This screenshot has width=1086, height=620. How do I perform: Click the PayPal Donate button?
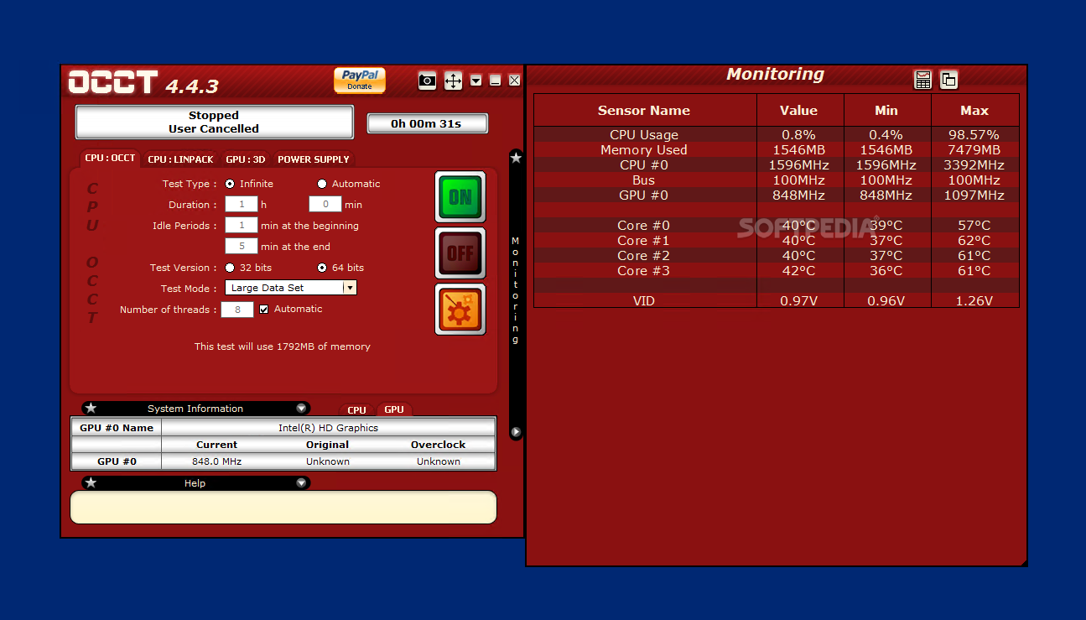[360, 80]
